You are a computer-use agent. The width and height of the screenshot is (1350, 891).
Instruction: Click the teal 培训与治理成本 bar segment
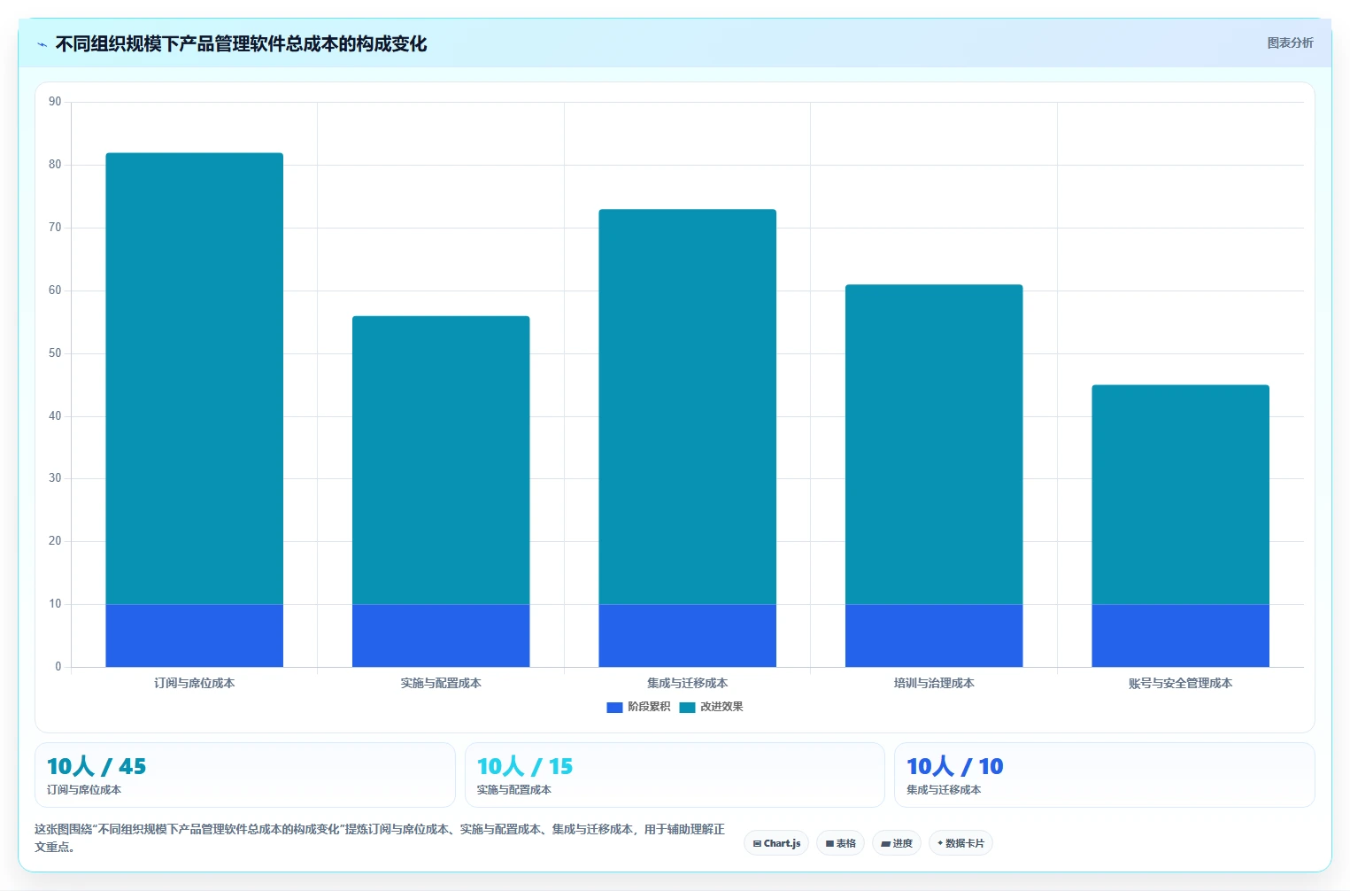point(934,444)
